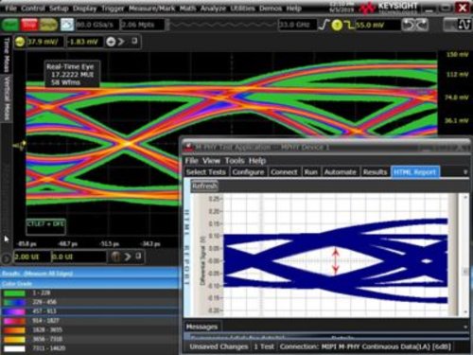This screenshot has width=473, height=355.
Task: Click the Results (Measure All Edges) header
Action: tap(90, 274)
